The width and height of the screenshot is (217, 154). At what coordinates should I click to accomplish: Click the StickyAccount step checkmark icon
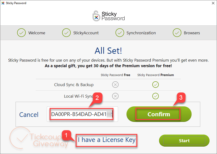(66, 33)
